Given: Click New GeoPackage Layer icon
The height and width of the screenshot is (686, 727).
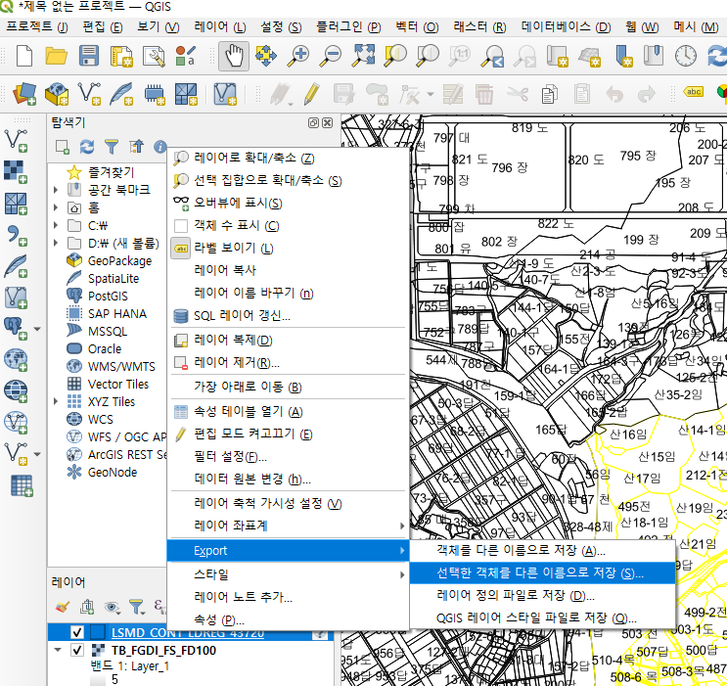Looking at the screenshot, I should click(x=57, y=94).
